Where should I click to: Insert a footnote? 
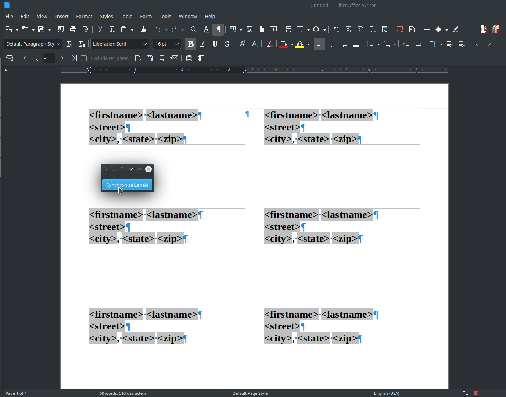(348, 29)
